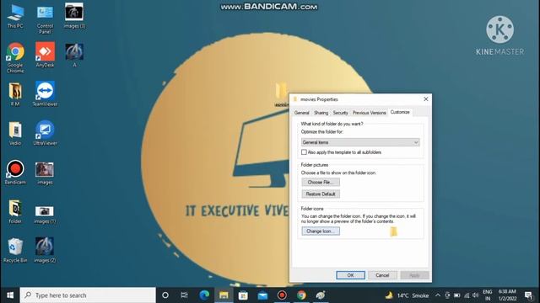Click the Change Icon button
Image resolution: width=540 pixels, height=303 pixels.
(321, 231)
